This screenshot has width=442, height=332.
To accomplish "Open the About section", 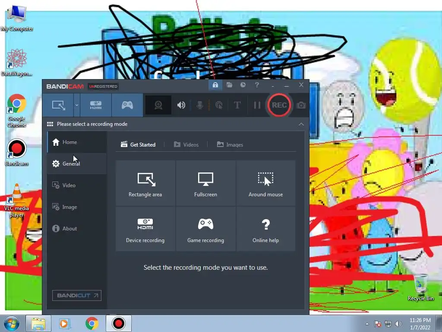I will pos(77,229).
